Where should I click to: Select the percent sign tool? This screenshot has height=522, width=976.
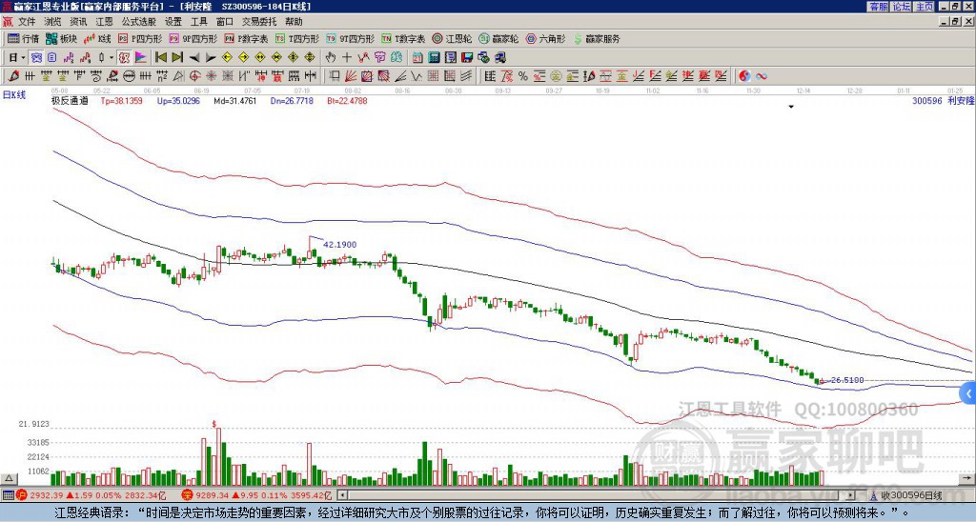(x=523, y=76)
